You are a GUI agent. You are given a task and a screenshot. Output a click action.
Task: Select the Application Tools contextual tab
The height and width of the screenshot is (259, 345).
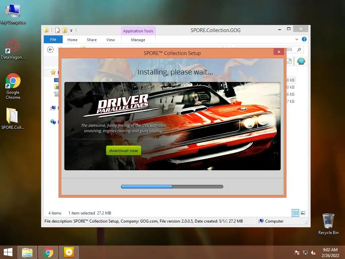138,31
